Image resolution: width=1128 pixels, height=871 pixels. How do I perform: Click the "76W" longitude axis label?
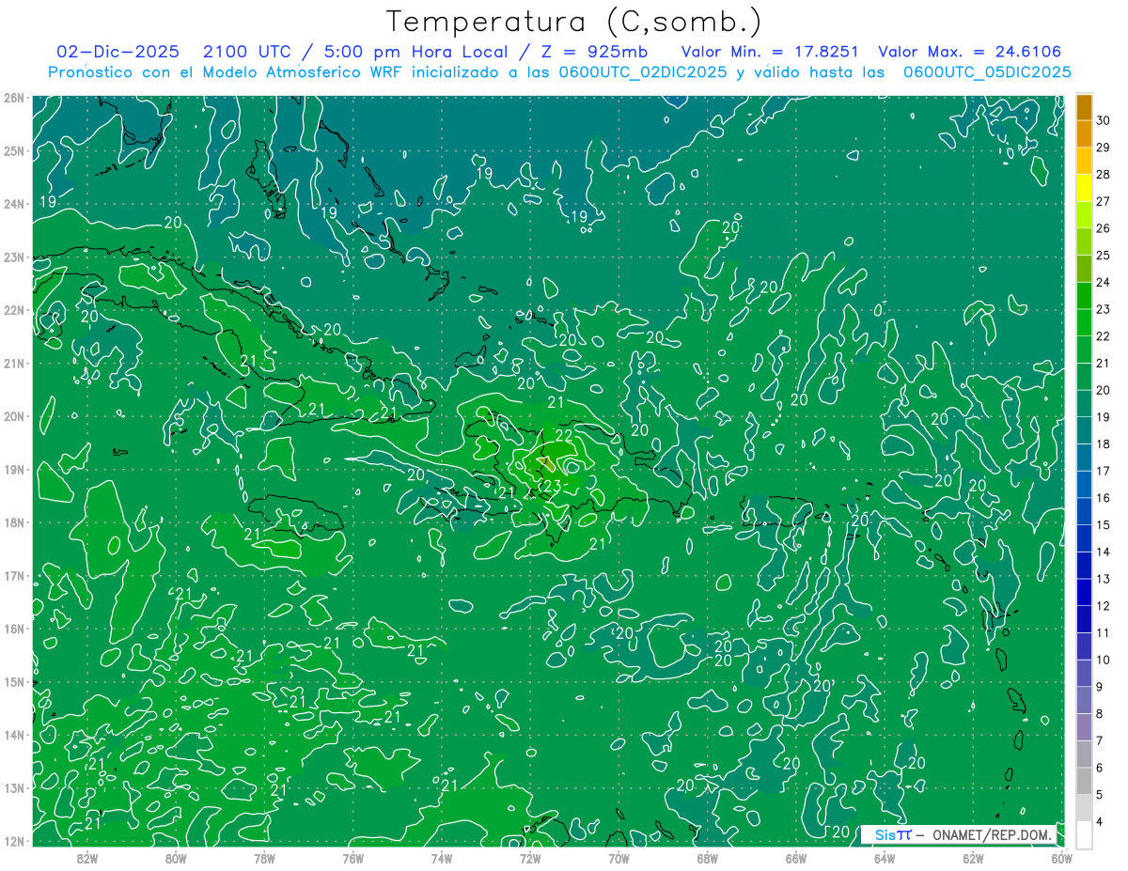[353, 858]
